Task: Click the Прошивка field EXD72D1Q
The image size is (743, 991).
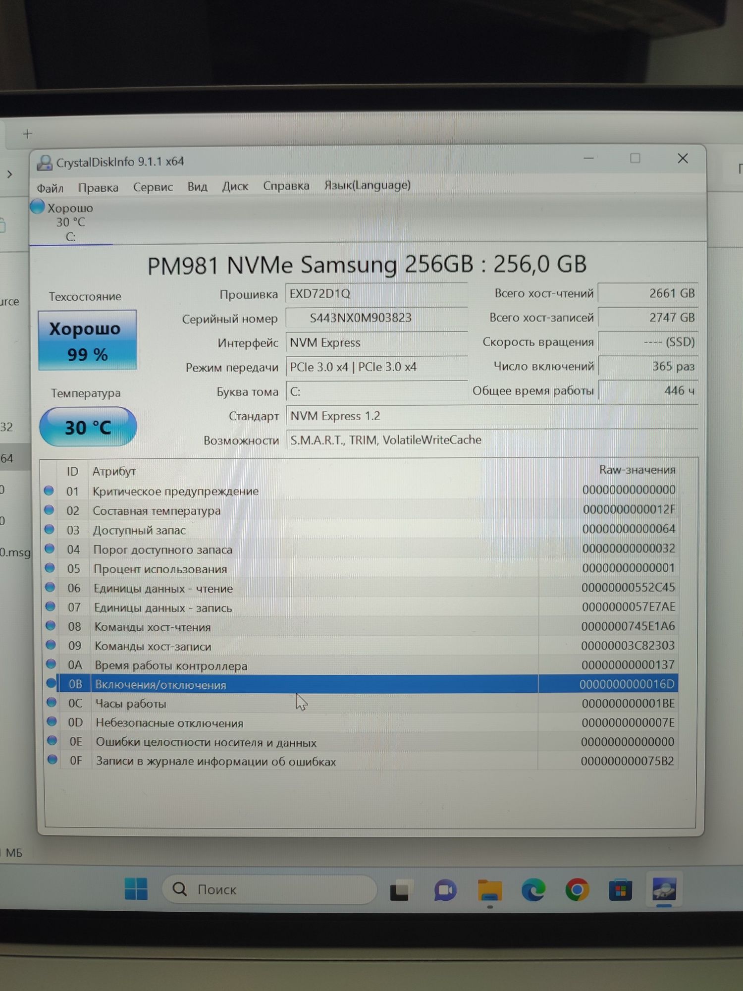Action: tap(376, 294)
